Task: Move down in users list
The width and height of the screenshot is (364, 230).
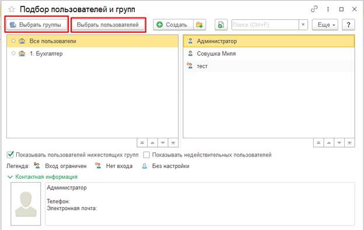Action: [x=339, y=142]
